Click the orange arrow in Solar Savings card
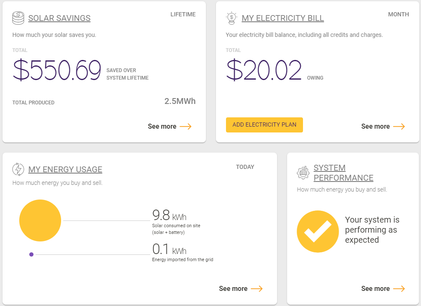Viewport: 421px width, 306px height. (x=185, y=126)
